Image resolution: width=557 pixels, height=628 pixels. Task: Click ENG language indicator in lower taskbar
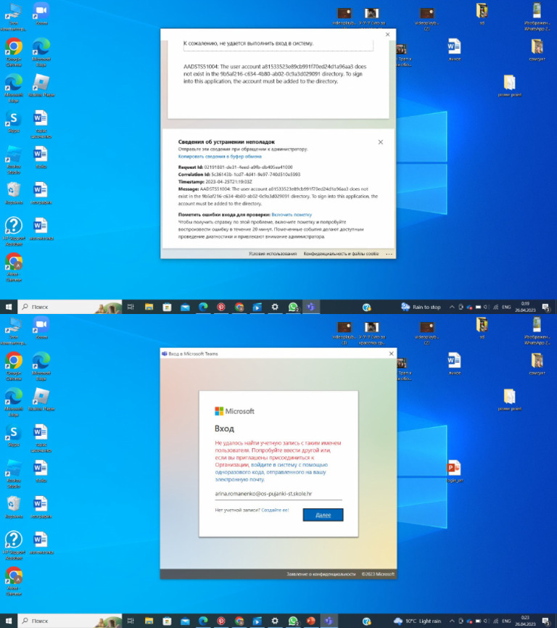pyautogui.click(x=506, y=621)
